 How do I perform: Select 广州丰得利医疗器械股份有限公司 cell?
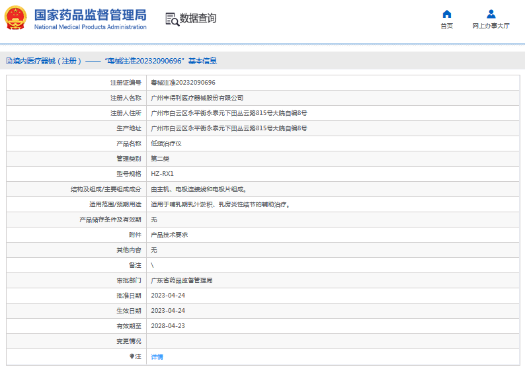point(197,98)
